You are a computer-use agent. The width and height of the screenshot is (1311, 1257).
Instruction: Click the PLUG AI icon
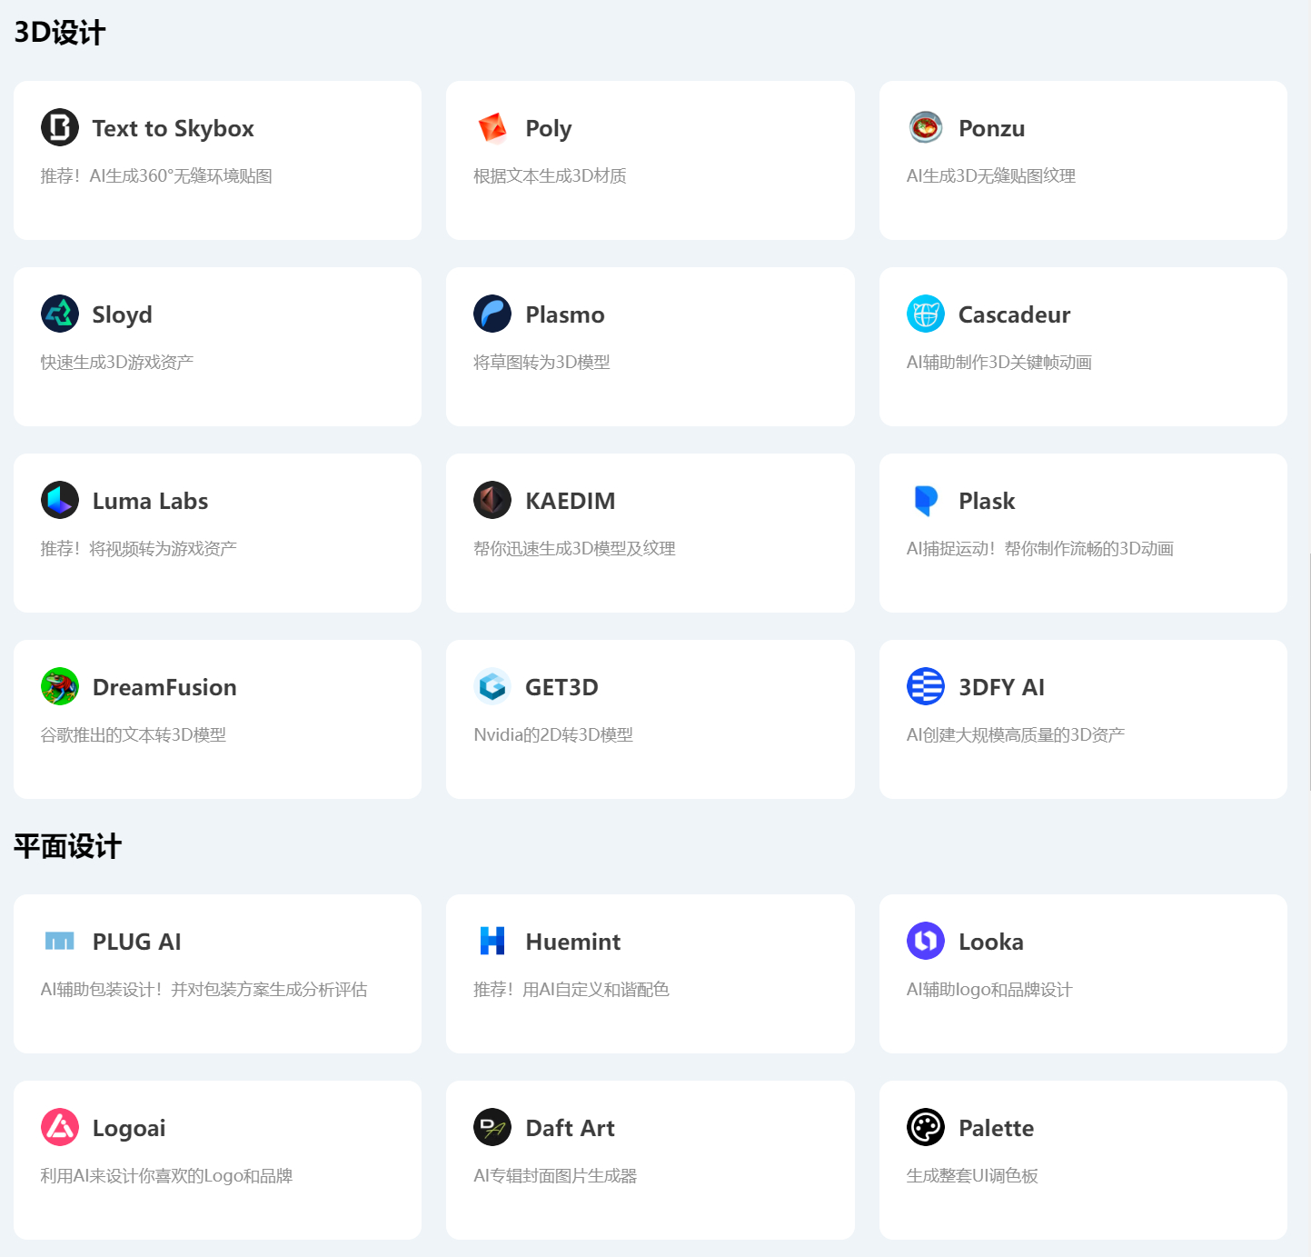tap(60, 941)
